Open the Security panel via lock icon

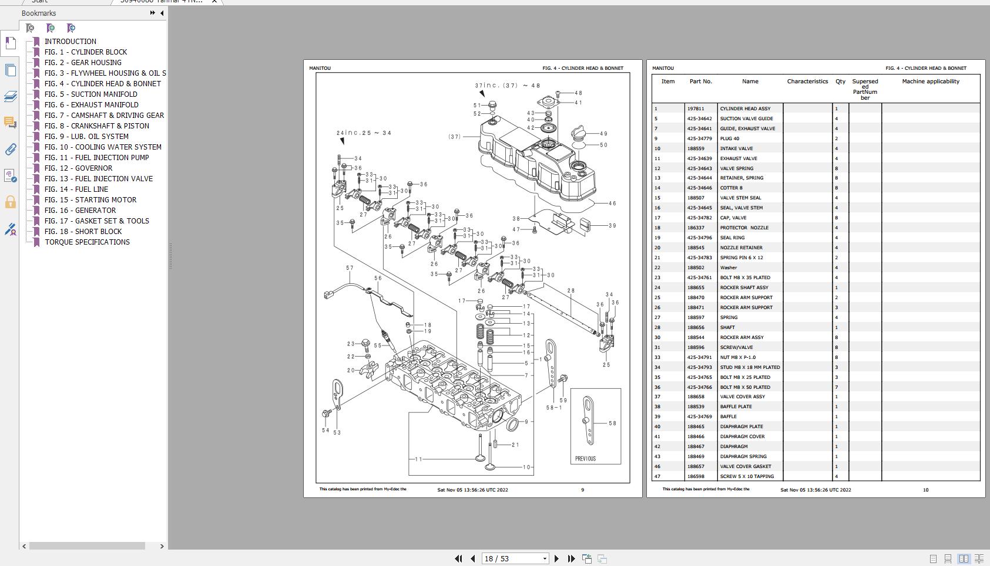point(11,202)
